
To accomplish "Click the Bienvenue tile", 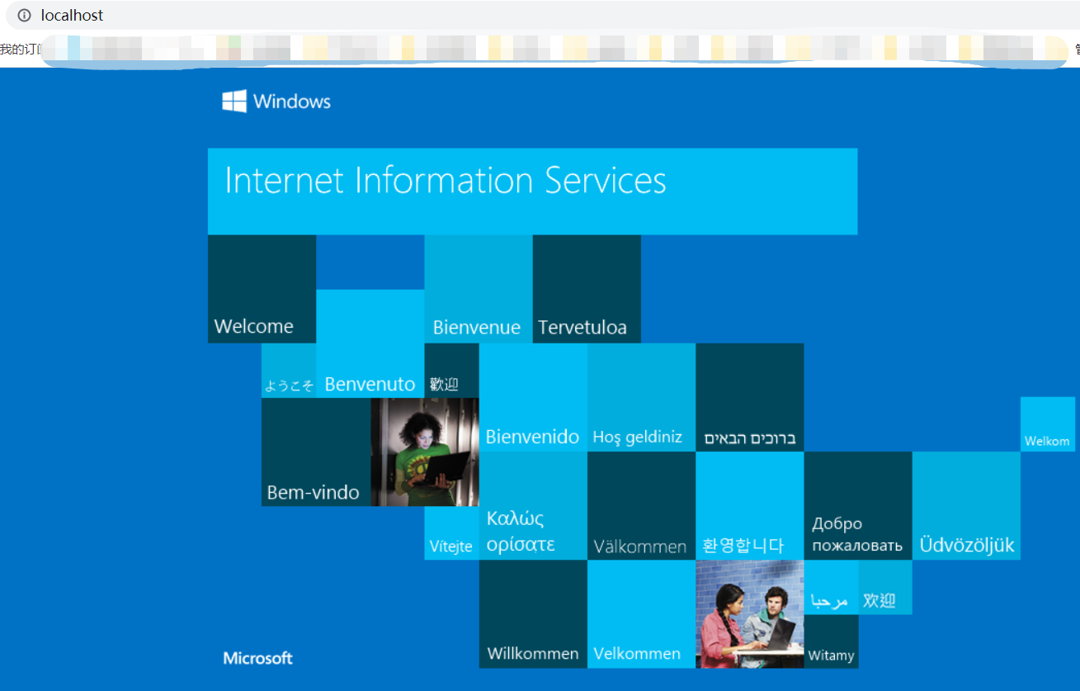I will pyautogui.click(x=479, y=289).
